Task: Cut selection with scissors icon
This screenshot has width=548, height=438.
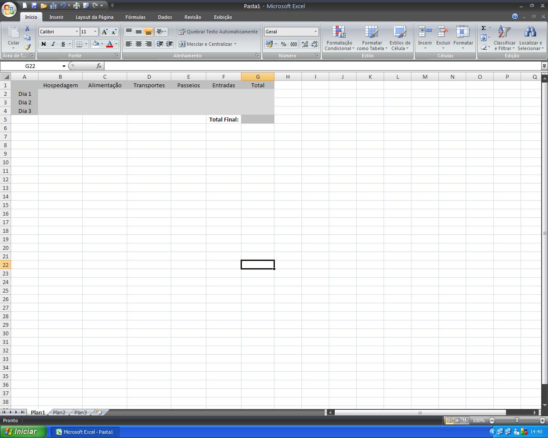Action: [27, 28]
